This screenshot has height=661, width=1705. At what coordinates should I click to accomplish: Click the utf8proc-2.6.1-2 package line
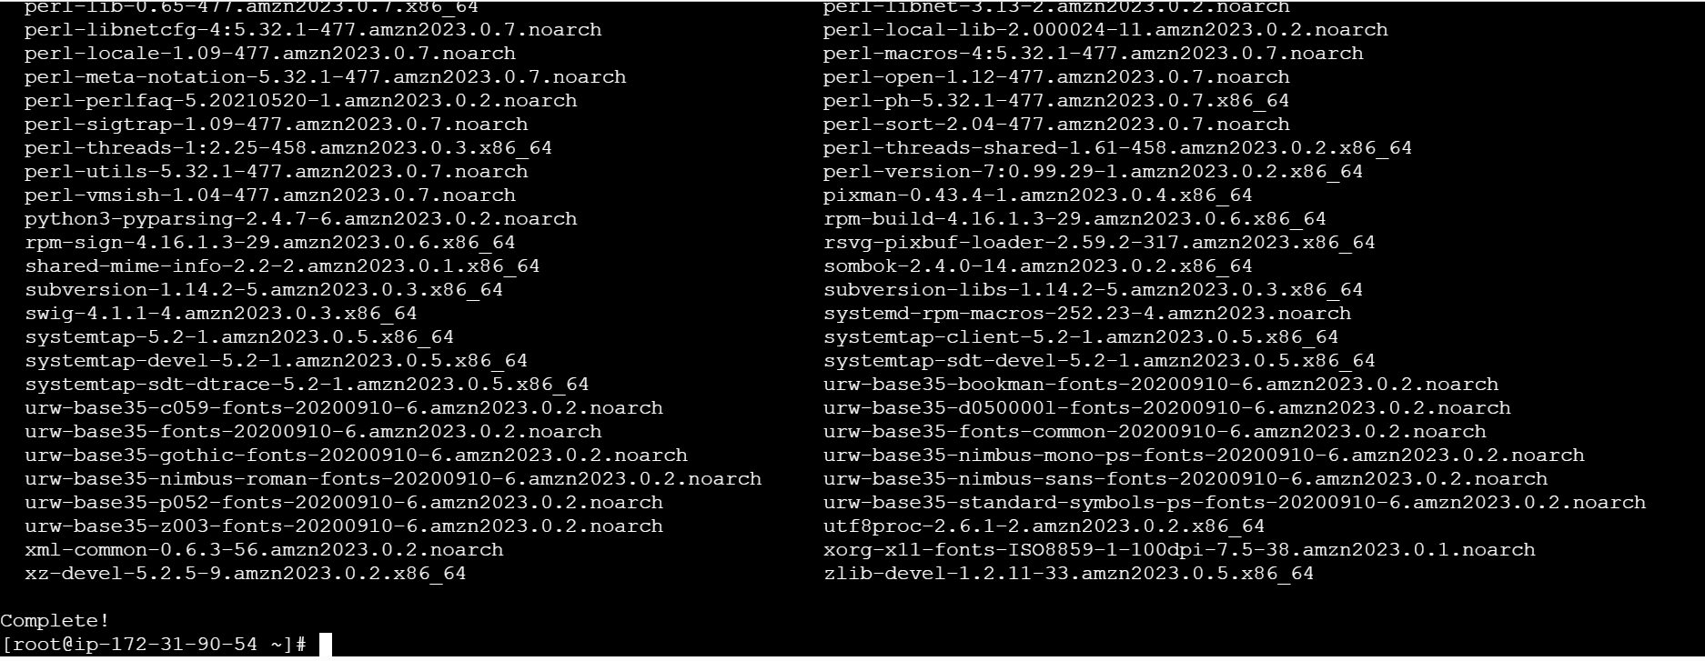pos(1044,526)
